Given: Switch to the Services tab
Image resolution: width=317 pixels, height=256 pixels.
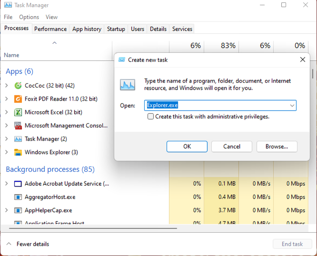Looking at the screenshot, I should pyautogui.click(x=182, y=29).
